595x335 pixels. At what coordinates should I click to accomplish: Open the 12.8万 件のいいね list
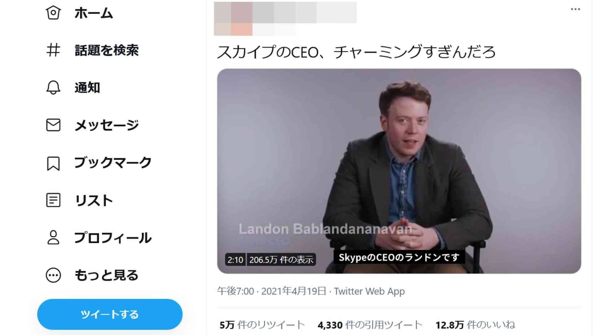click(x=475, y=325)
